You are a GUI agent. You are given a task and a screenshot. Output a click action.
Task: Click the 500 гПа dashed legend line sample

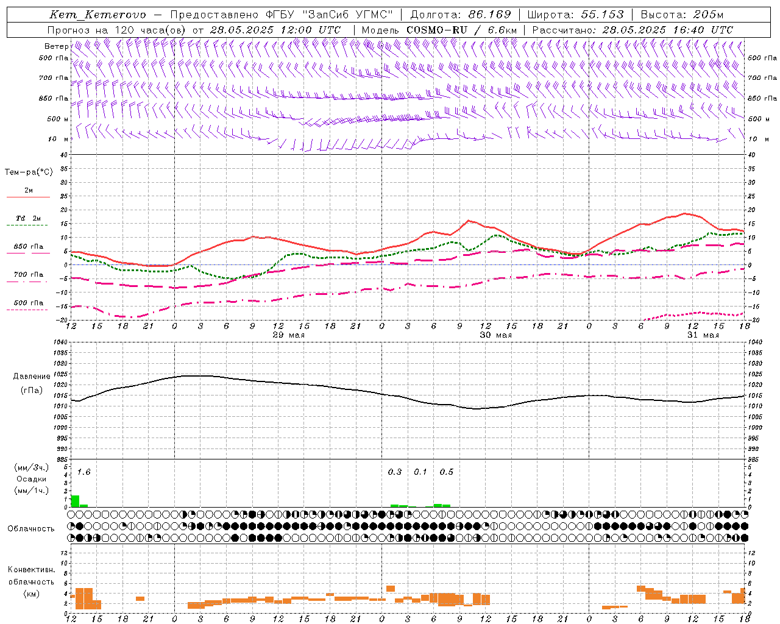[28, 310]
